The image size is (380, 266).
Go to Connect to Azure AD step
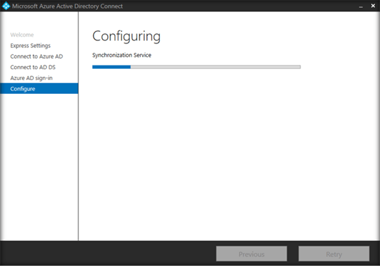click(x=37, y=56)
